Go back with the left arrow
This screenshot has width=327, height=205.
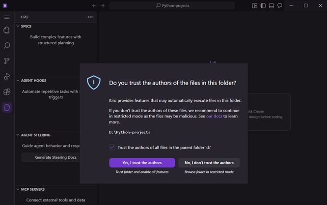(94, 5)
